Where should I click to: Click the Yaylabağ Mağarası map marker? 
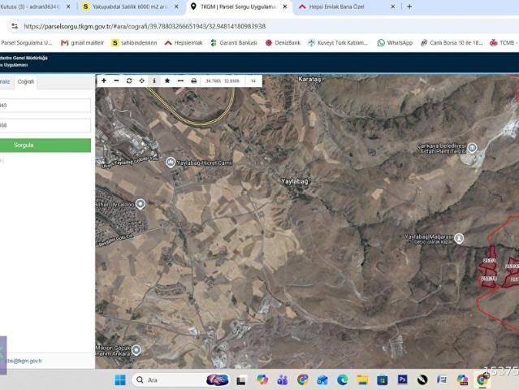(x=459, y=238)
